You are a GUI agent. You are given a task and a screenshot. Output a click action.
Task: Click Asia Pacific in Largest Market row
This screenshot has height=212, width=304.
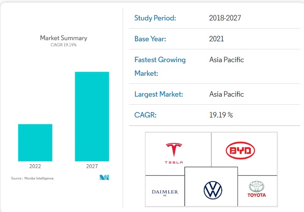[x=227, y=94]
